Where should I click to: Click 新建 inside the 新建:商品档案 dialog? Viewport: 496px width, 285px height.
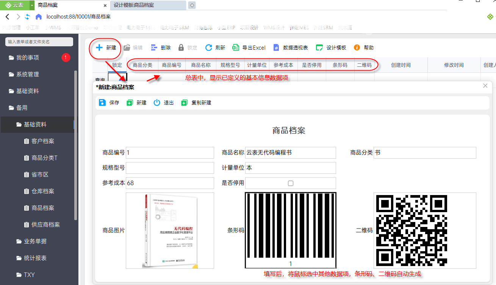pos(136,103)
